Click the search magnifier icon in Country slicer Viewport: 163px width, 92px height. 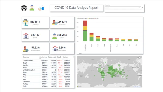pos(140,8)
